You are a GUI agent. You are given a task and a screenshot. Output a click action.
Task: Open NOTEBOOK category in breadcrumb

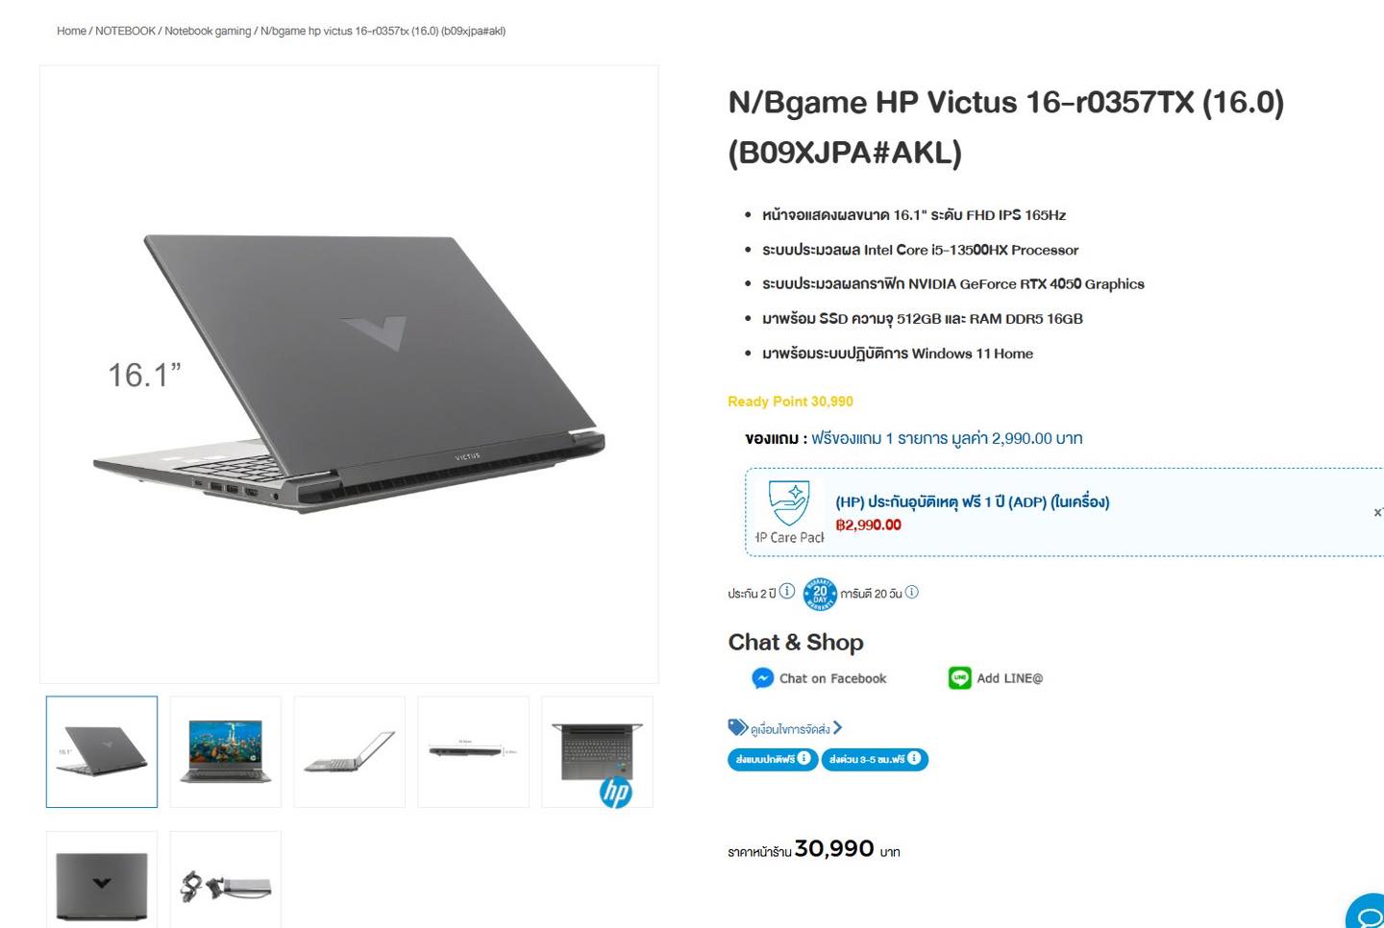click(x=125, y=31)
